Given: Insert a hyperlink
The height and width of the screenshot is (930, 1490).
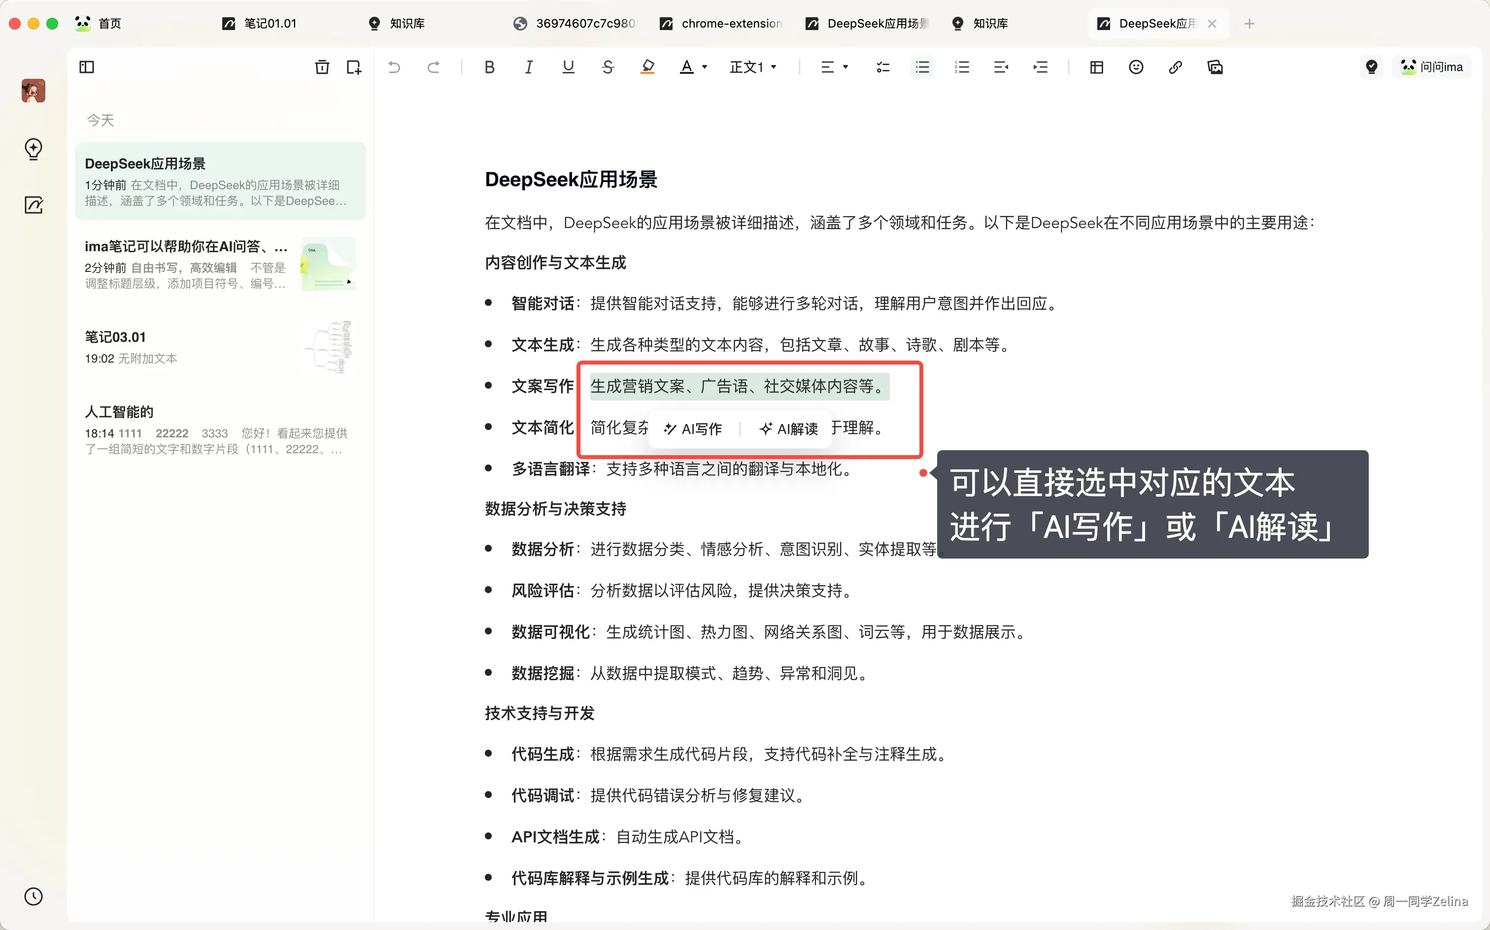Looking at the screenshot, I should click(x=1176, y=67).
